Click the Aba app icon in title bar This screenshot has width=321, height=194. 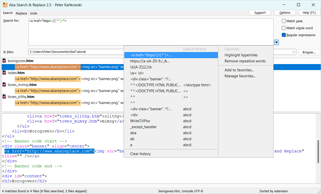point(5,5)
